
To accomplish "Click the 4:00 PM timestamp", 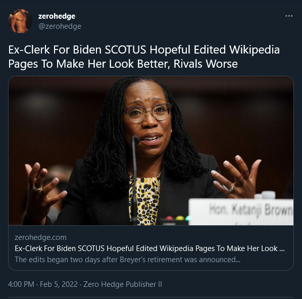I will [21, 284].
